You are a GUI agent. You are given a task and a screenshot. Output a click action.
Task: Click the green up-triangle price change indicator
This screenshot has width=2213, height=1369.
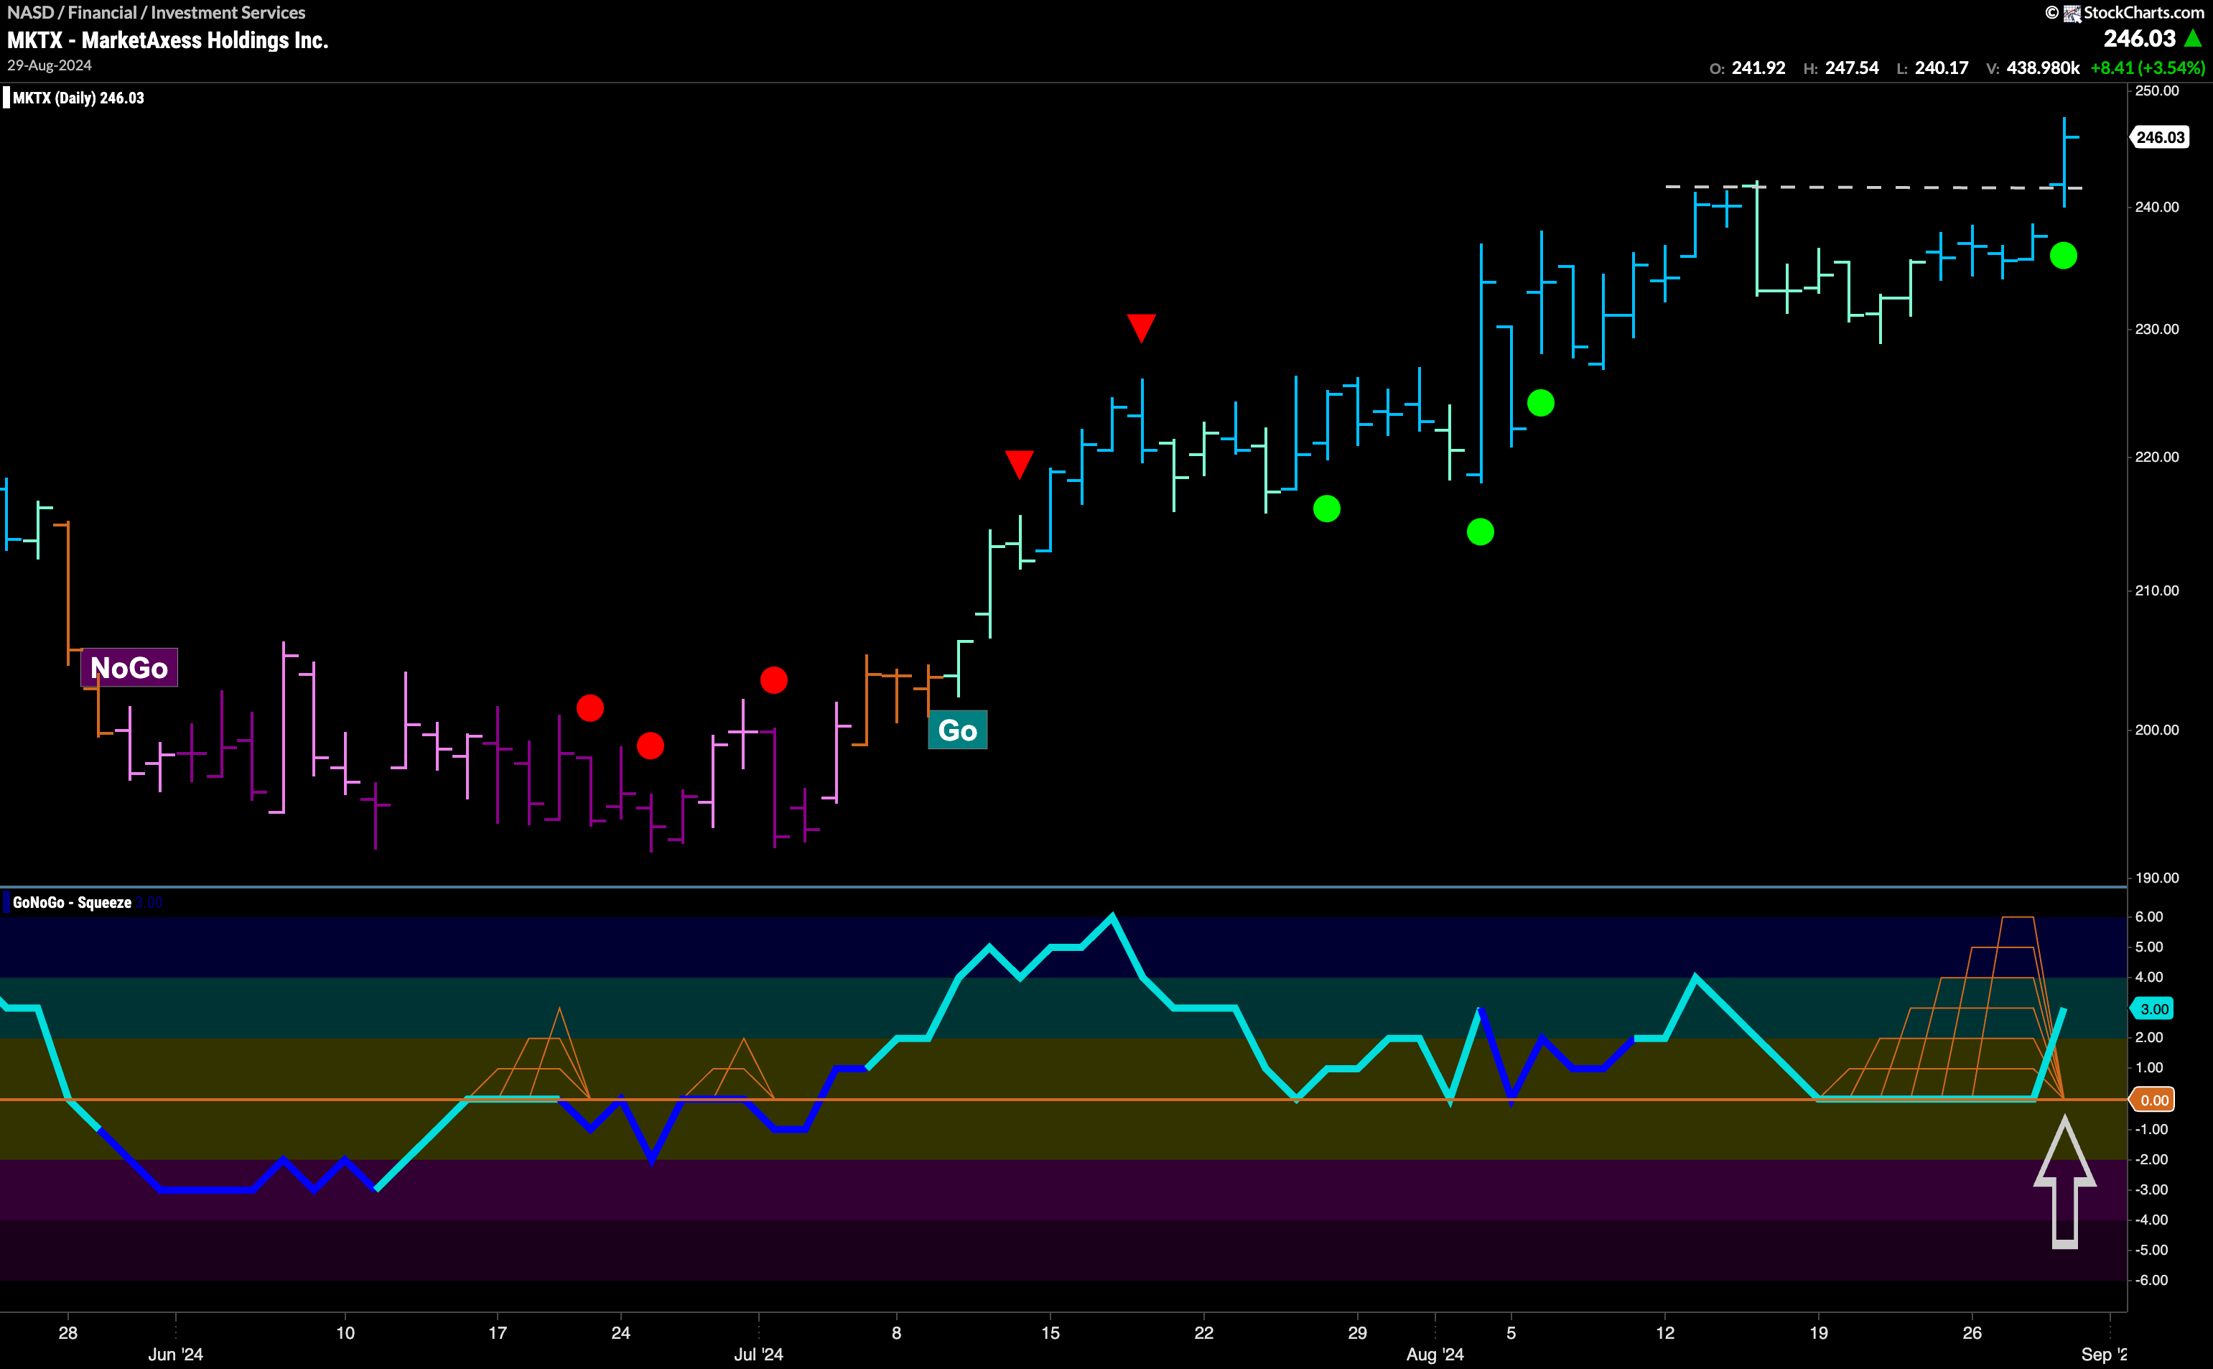2193,39
